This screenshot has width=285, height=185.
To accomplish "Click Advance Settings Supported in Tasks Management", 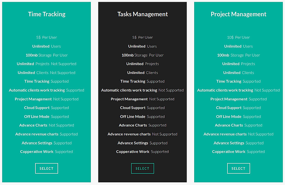I will click(x=142, y=143).
